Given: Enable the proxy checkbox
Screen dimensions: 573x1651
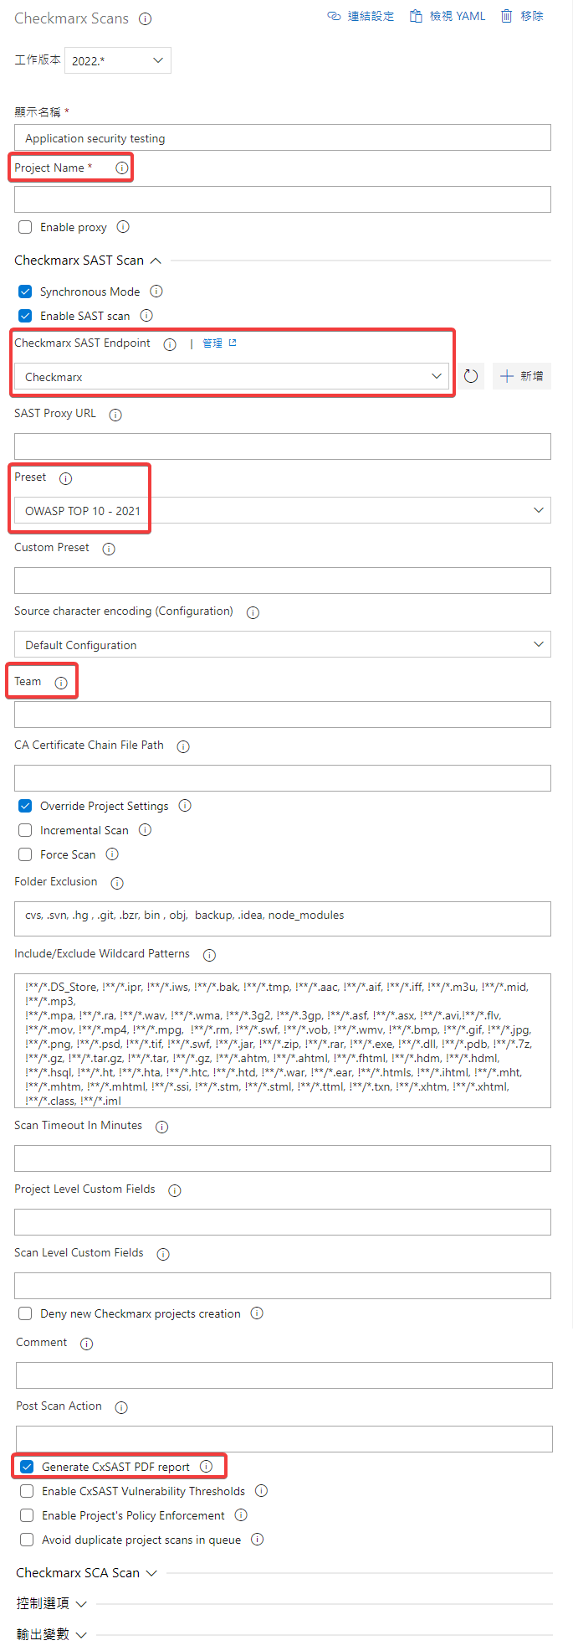Looking at the screenshot, I should (x=25, y=227).
